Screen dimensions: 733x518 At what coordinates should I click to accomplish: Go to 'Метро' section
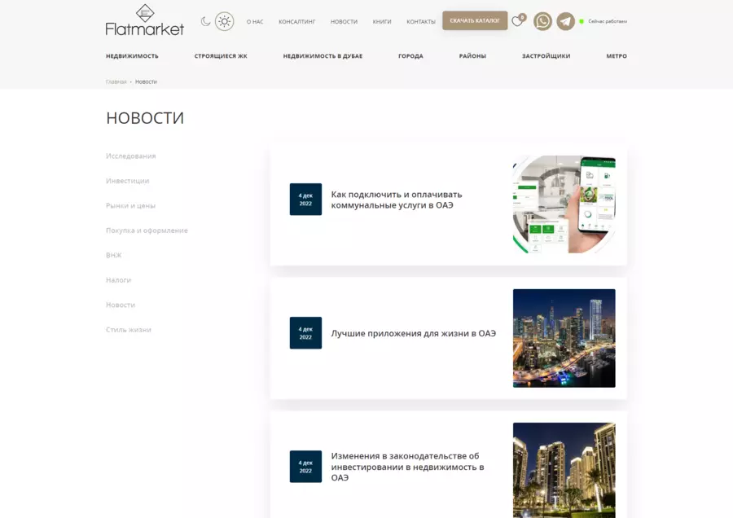tap(617, 56)
